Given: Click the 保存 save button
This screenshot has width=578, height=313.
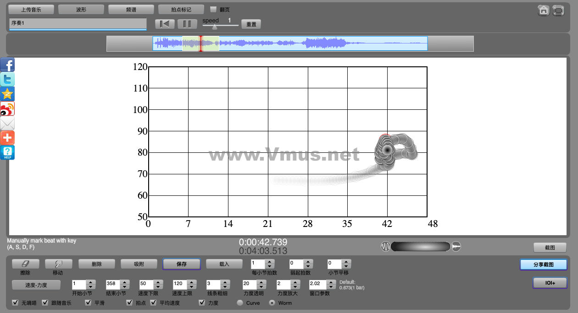Looking at the screenshot, I should 181,264.
